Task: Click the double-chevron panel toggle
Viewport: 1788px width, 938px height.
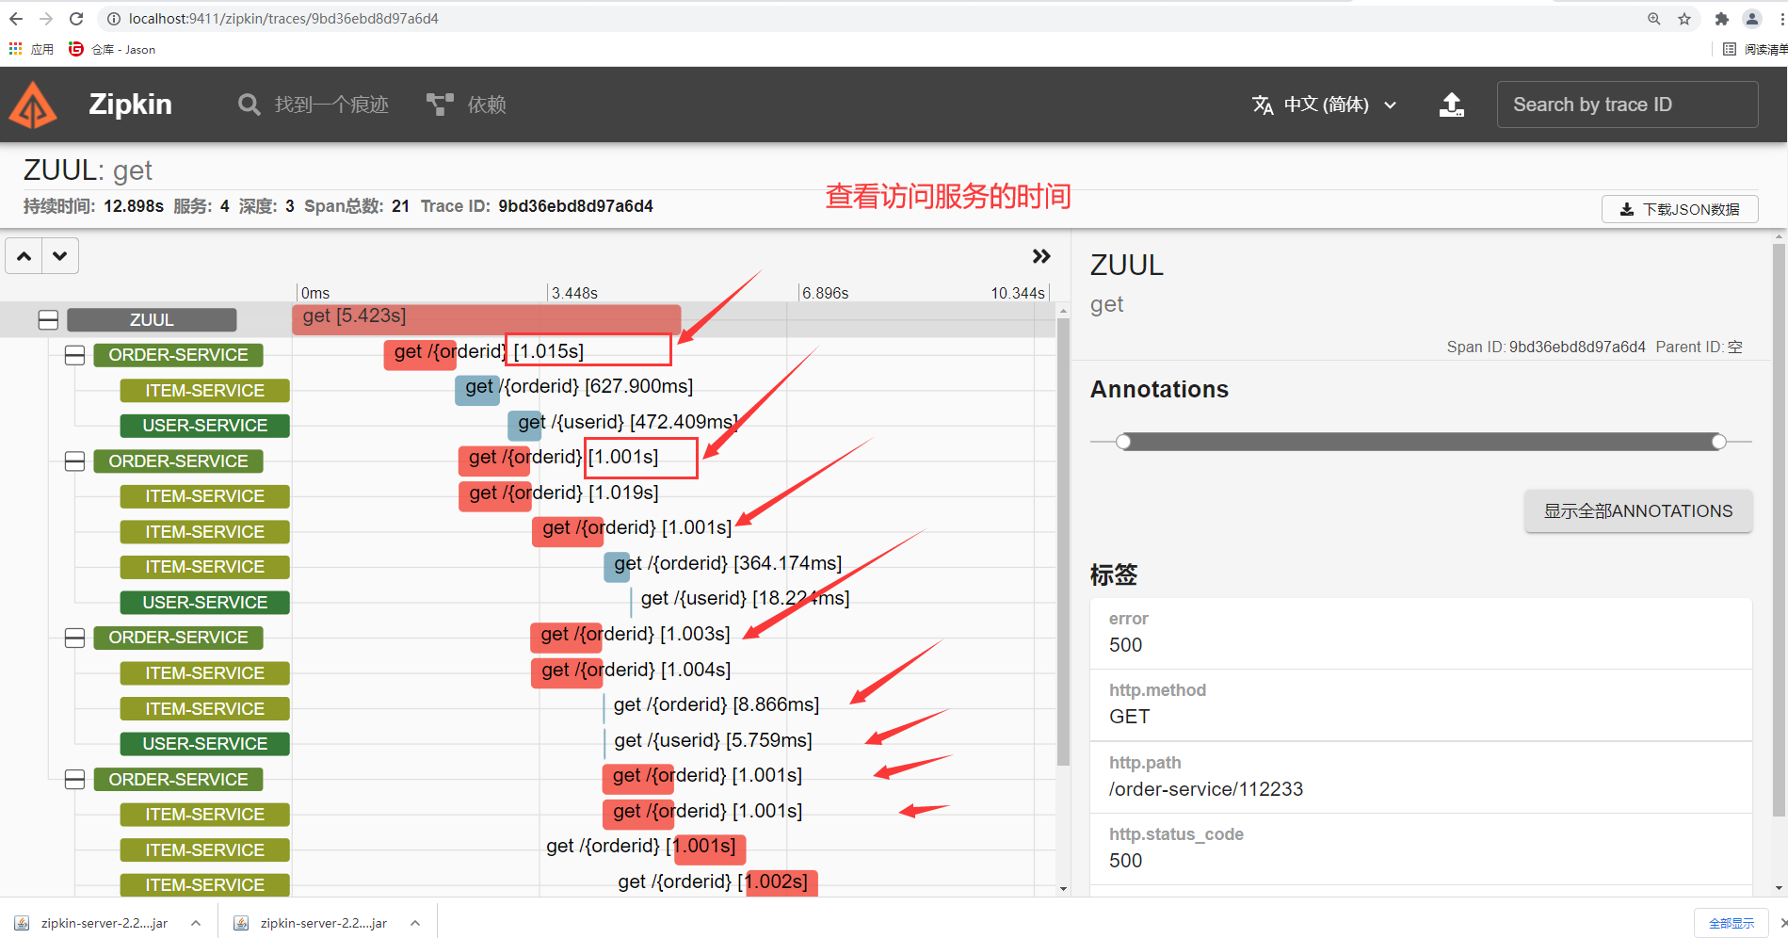Action: 1040,256
